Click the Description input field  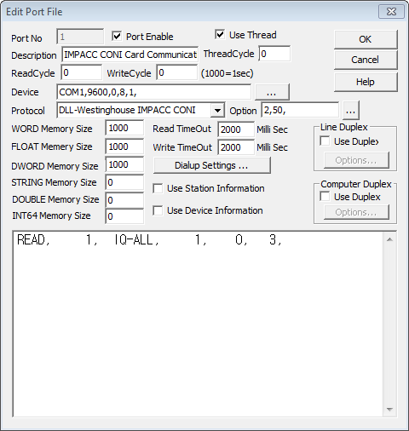pyautogui.click(x=130, y=55)
